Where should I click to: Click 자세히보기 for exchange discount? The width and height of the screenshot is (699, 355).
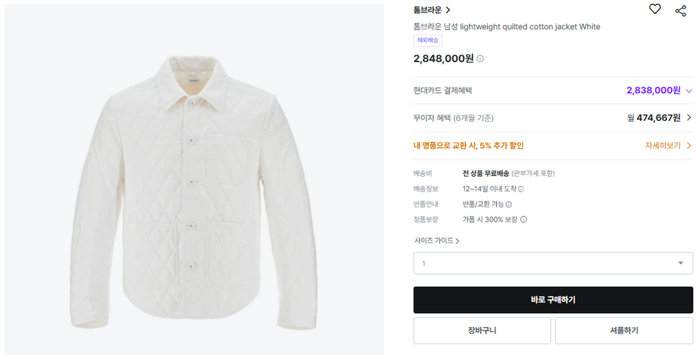pyautogui.click(x=668, y=146)
